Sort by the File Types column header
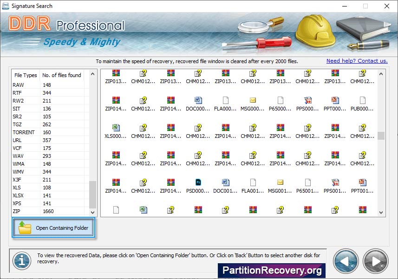 [26, 75]
